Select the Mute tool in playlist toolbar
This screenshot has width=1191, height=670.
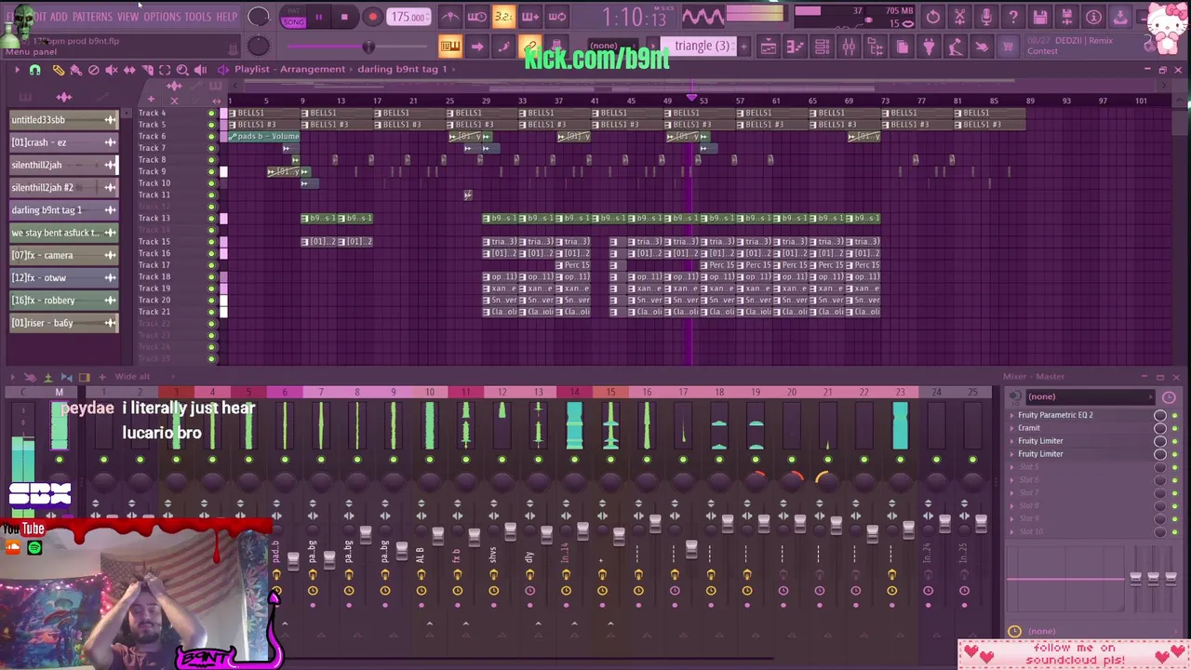click(111, 70)
